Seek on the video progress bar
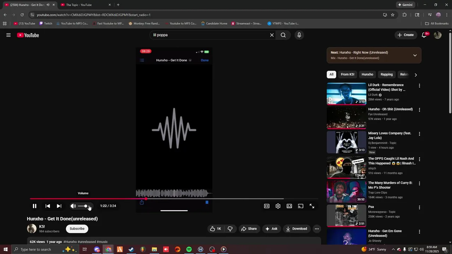452x254 pixels. coord(174,199)
